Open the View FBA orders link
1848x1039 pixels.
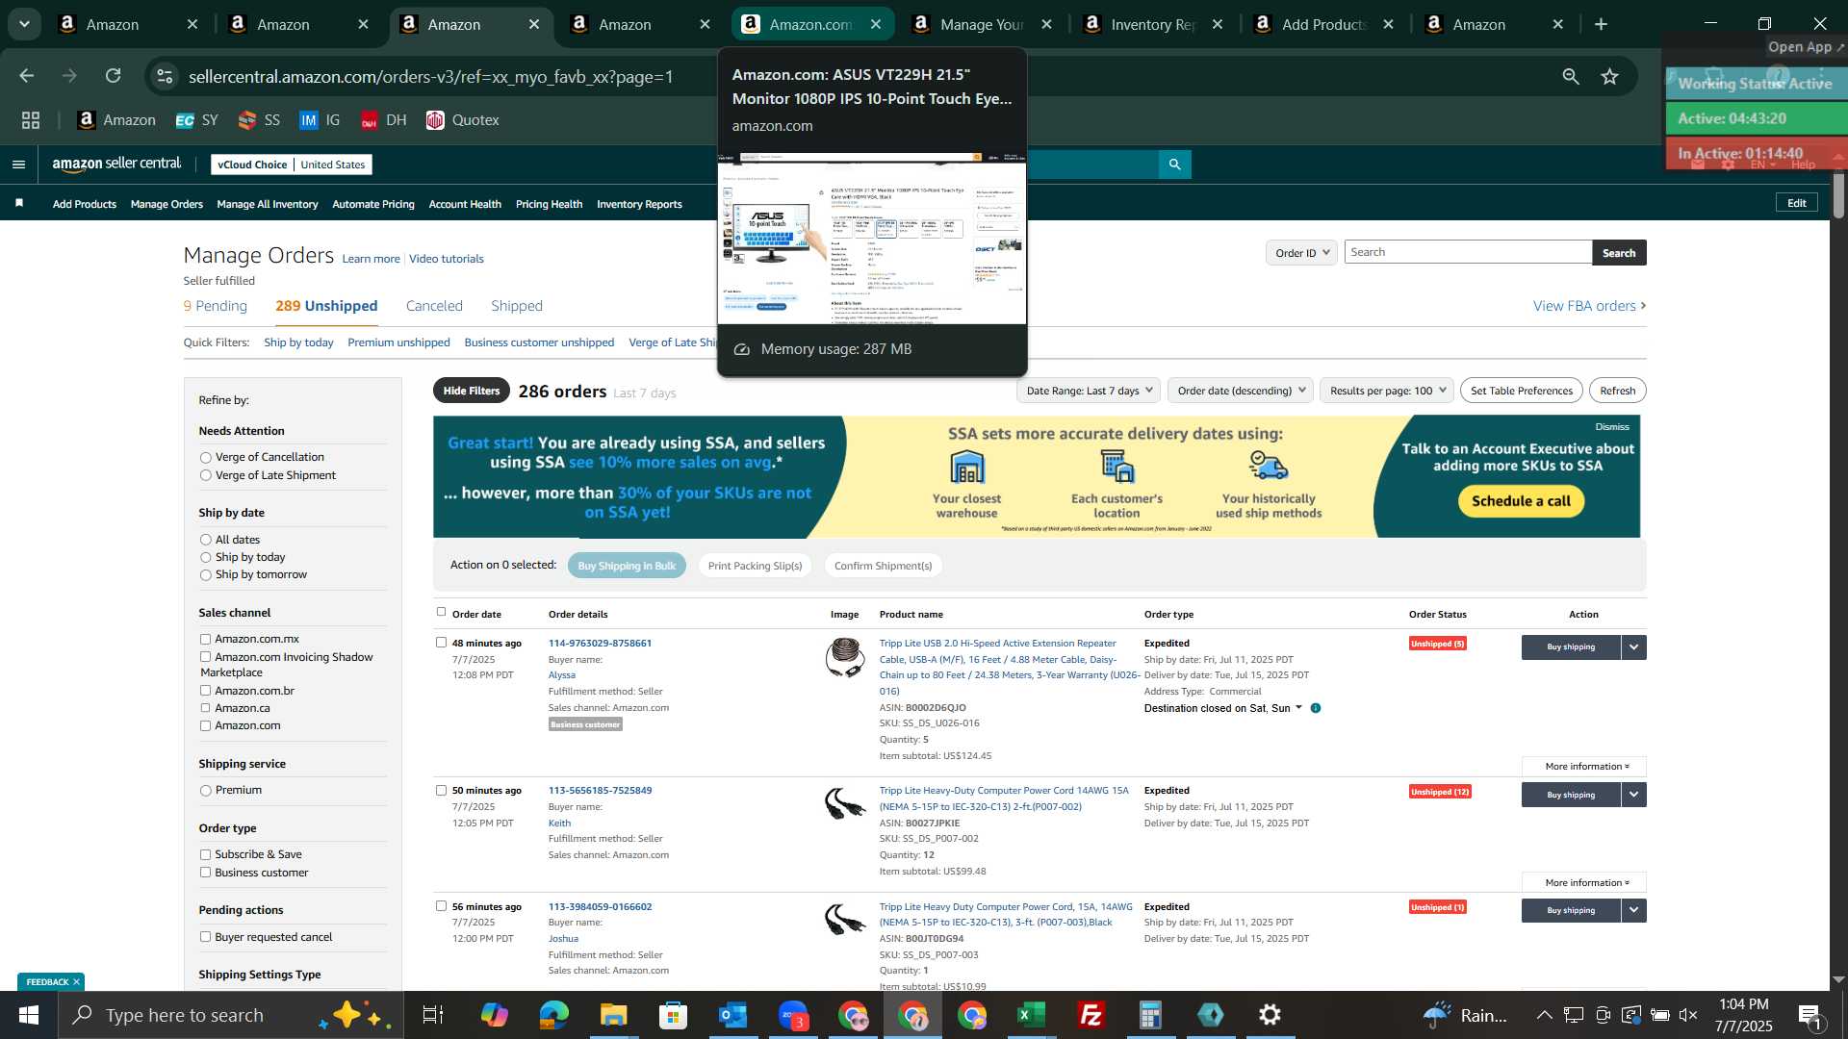[x=1589, y=306]
